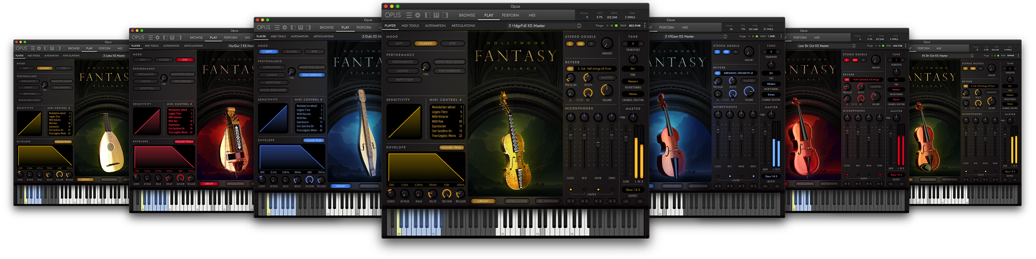Adjust the envelope Hold knob
Image resolution: width=1036 pixels, height=259 pixels.
click(419, 194)
